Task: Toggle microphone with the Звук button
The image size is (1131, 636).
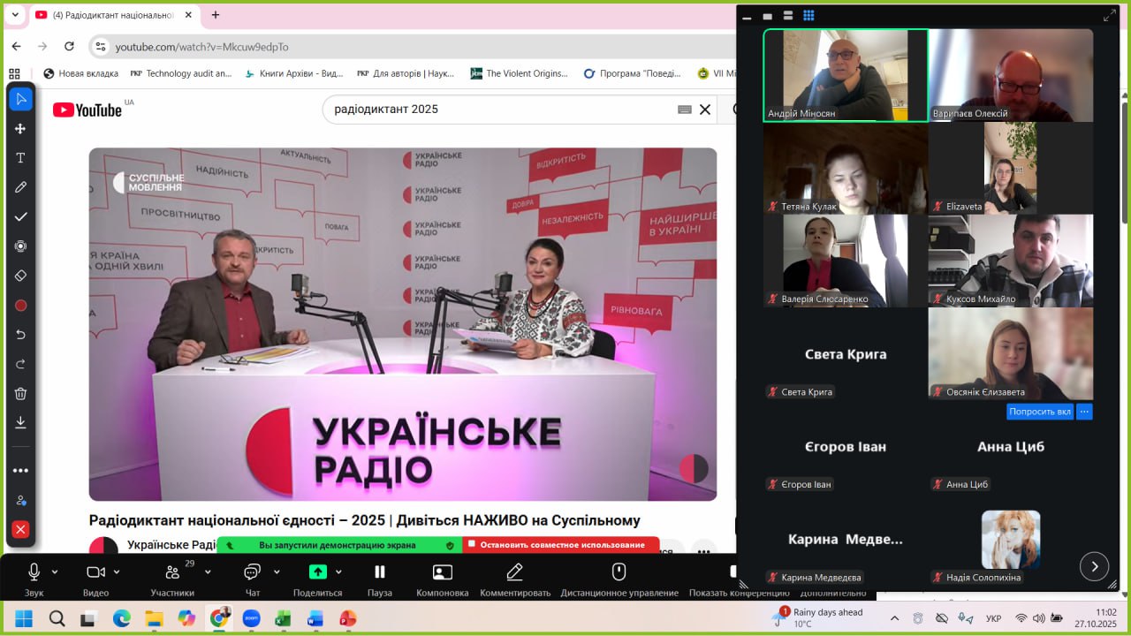Action: 34,579
